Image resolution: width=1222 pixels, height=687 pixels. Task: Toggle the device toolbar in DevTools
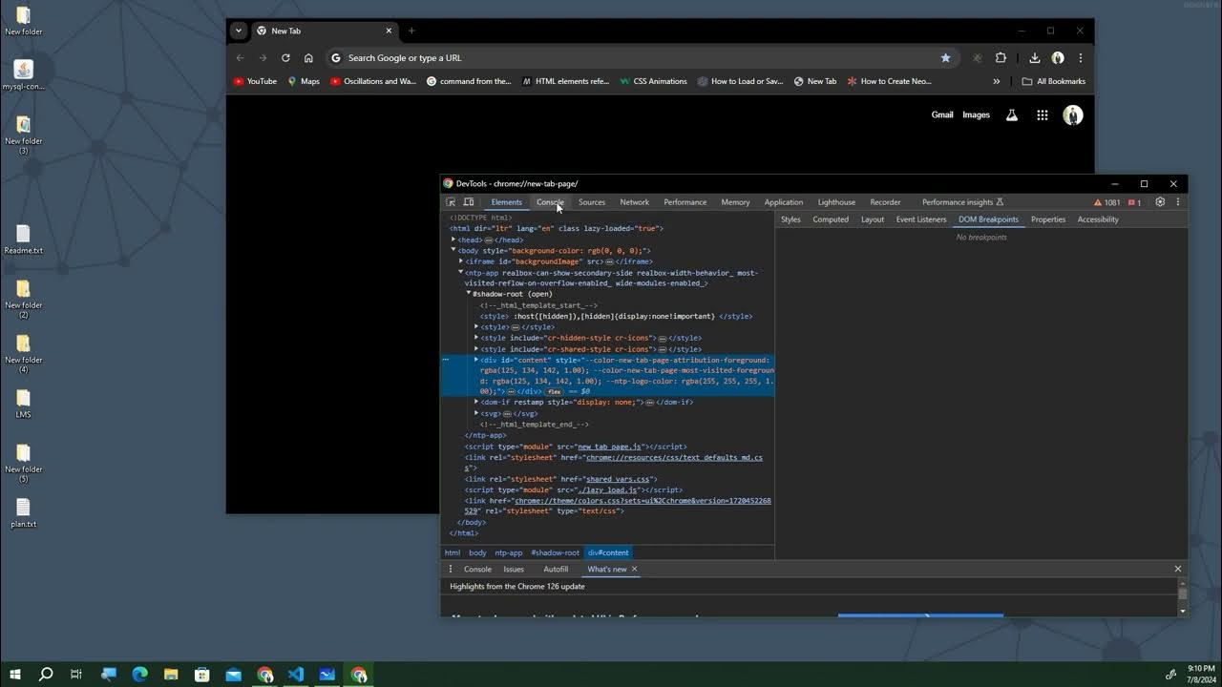469,202
